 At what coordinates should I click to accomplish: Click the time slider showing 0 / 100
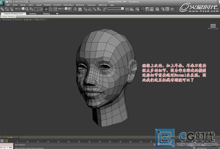(x=10, y=138)
